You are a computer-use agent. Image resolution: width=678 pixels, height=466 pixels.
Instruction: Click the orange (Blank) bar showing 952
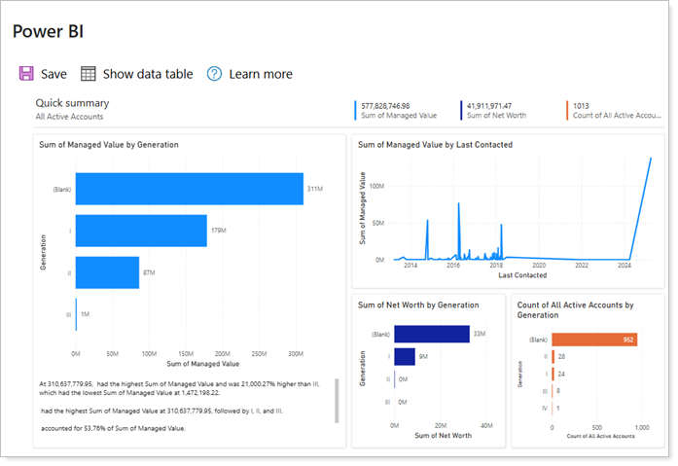(593, 340)
